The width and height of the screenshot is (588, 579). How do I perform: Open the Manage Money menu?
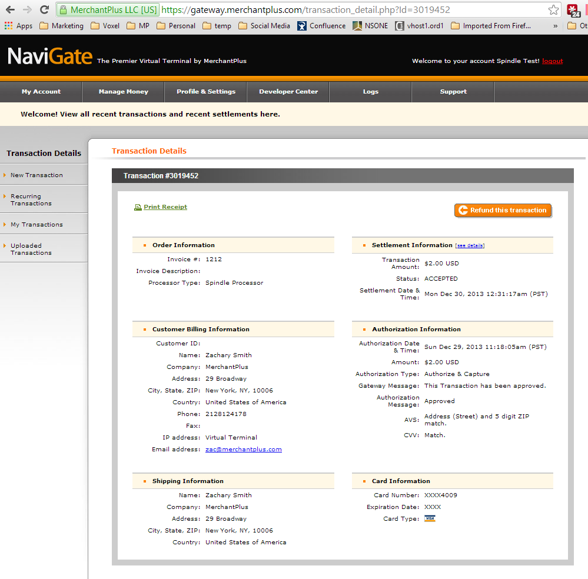(124, 92)
